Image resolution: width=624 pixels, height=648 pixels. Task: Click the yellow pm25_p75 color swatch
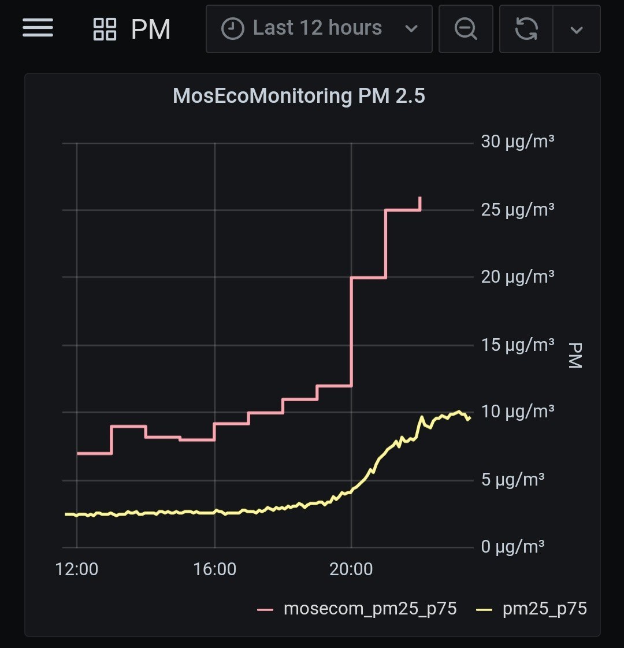[484, 610]
